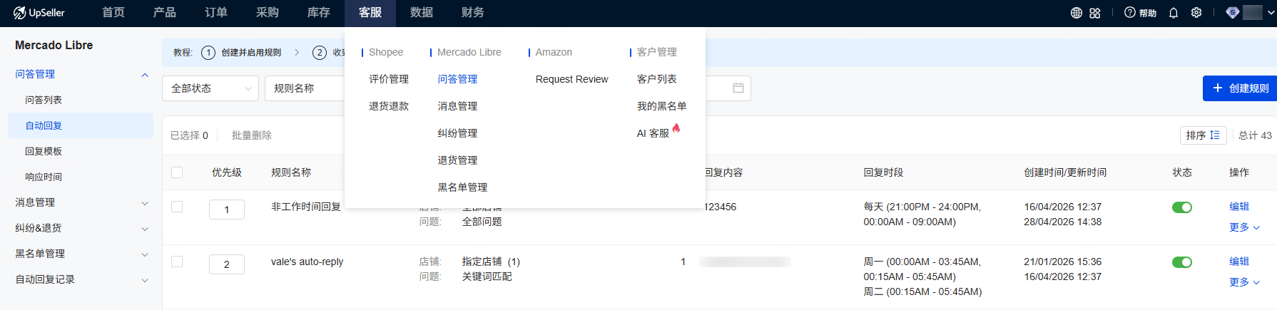Viewport: 1277px width, 310px height.
Task: Disable the vale's auto-reply rule switch
Action: (1182, 262)
